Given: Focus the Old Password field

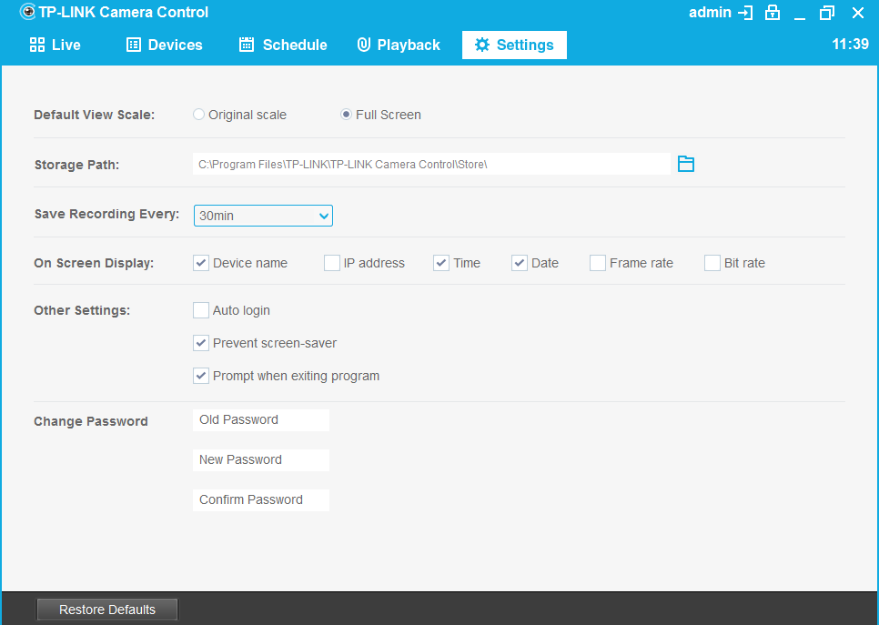Looking at the screenshot, I should point(260,419).
